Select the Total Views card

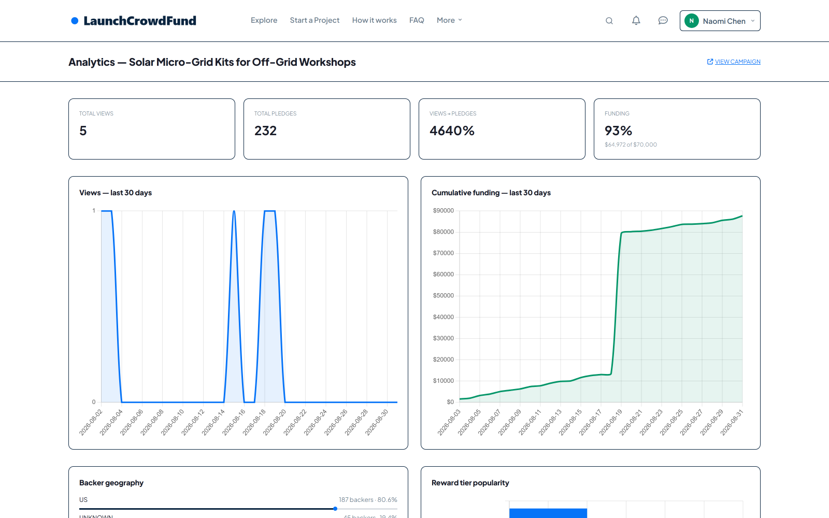152,129
